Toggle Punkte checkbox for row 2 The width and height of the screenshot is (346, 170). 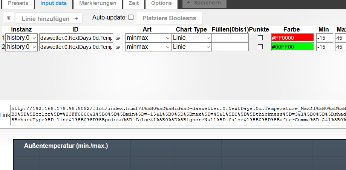260,47
